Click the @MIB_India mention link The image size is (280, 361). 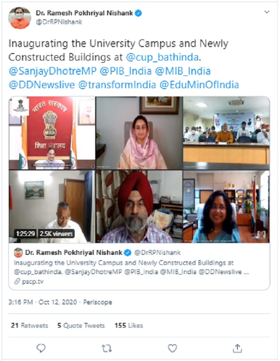click(x=183, y=71)
